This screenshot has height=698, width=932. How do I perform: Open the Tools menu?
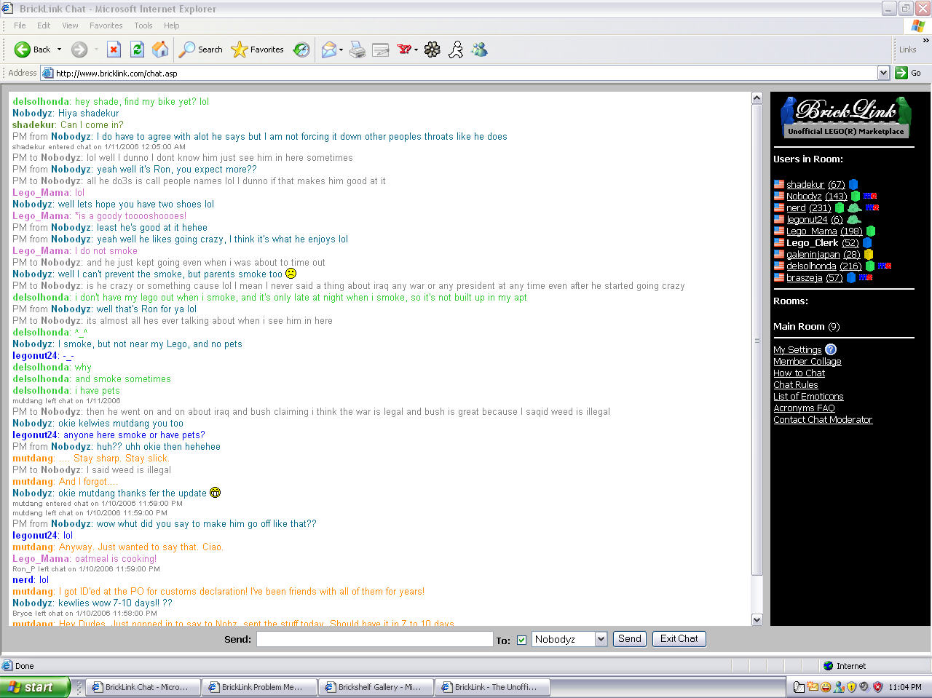tap(143, 25)
